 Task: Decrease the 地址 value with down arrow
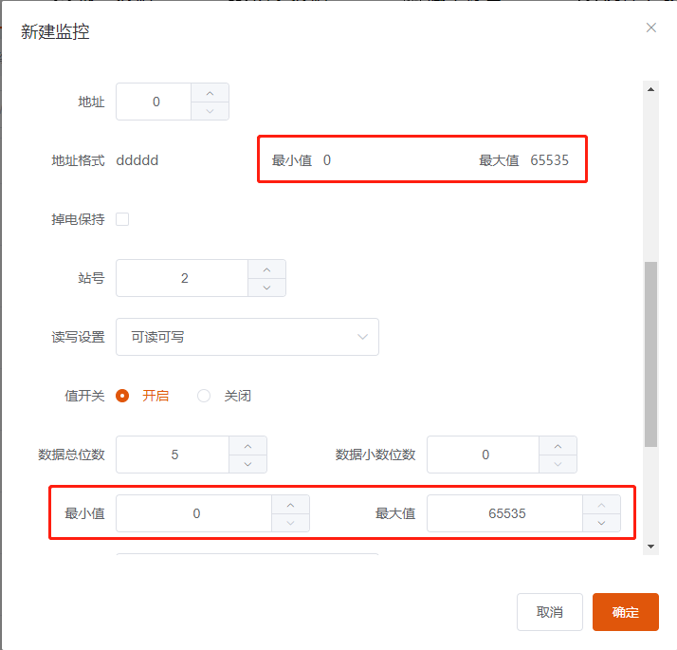pos(210,111)
